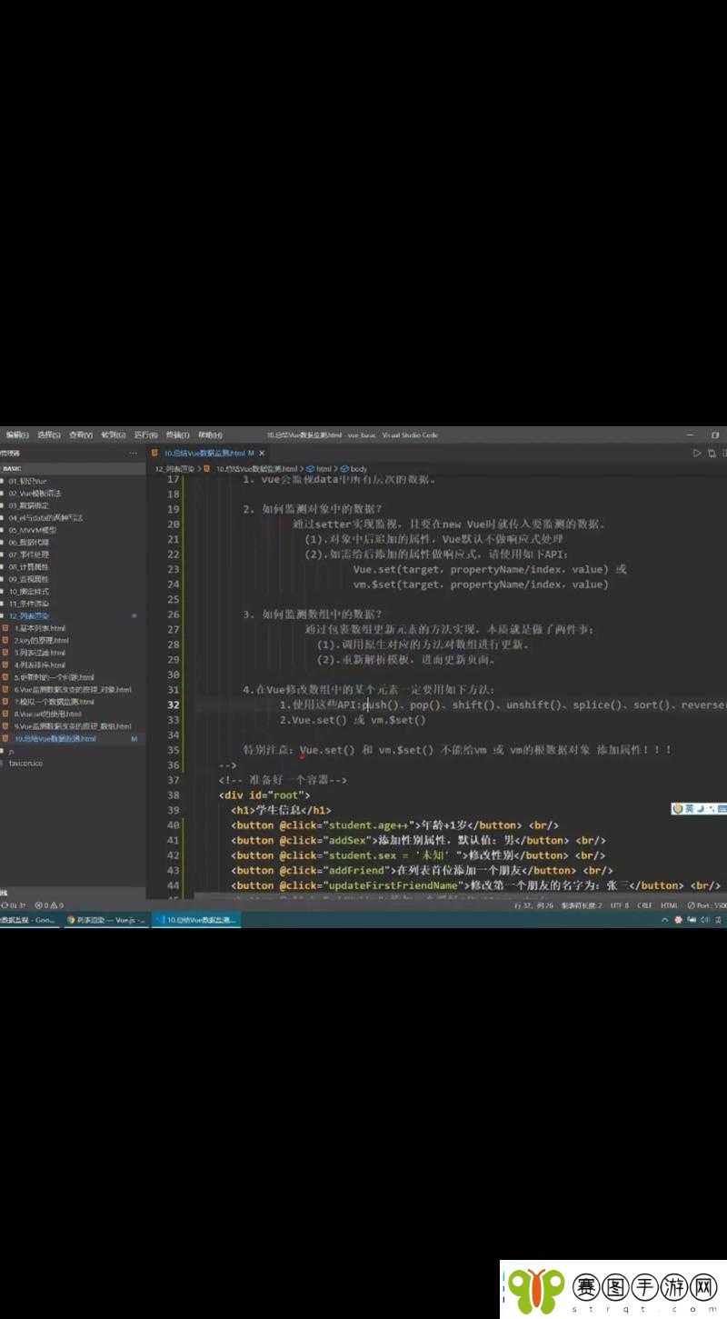Click the code text vm.$set(target, propertyName/index, value)
The height and width of the screenshot is (1319, 727).
(x=481, y=585)
